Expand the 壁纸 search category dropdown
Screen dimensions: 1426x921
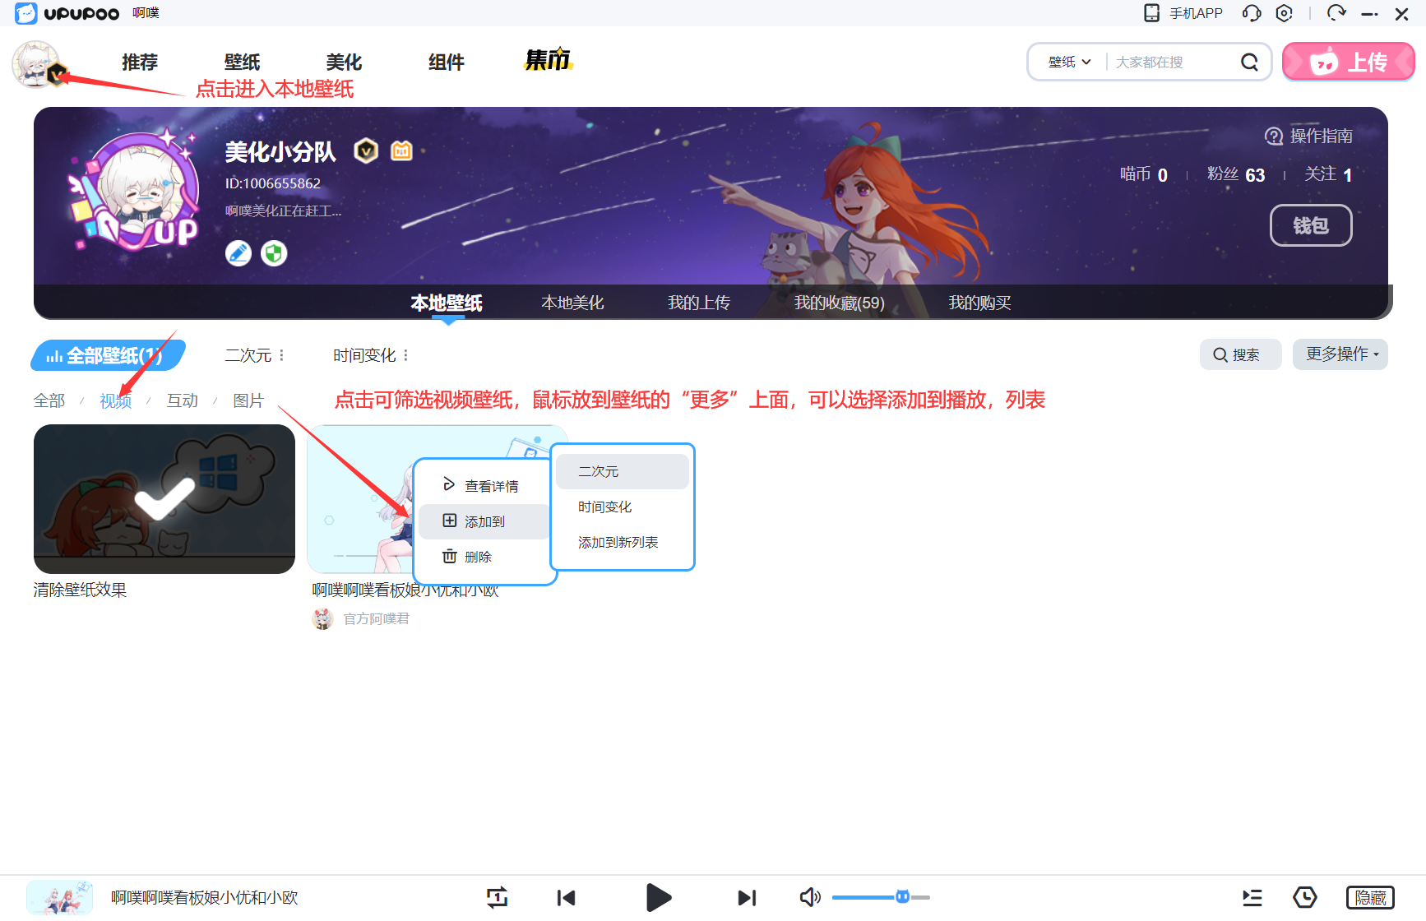pos(1069,62)
